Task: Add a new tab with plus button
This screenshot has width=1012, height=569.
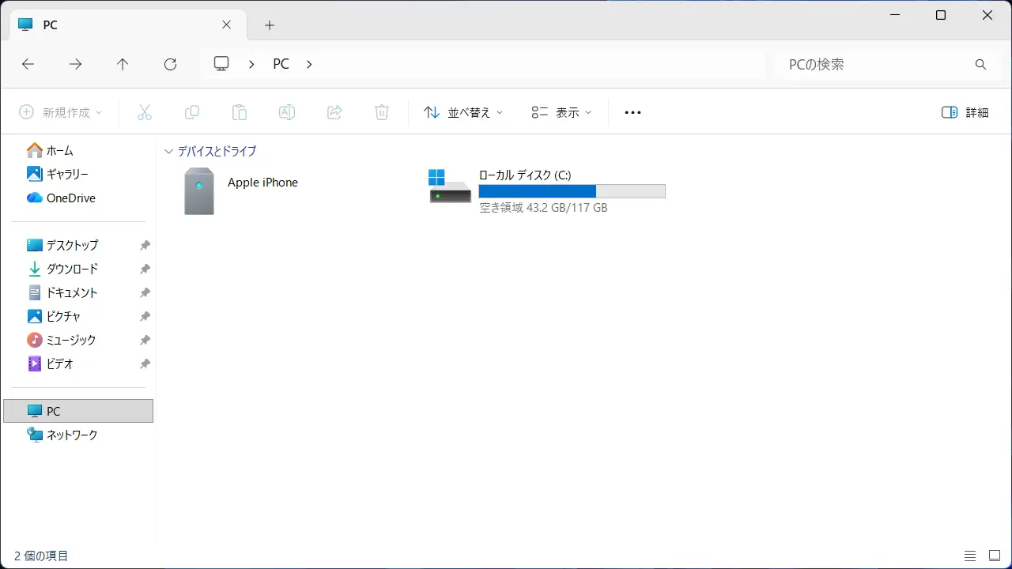Action: [x=270, y=25]
